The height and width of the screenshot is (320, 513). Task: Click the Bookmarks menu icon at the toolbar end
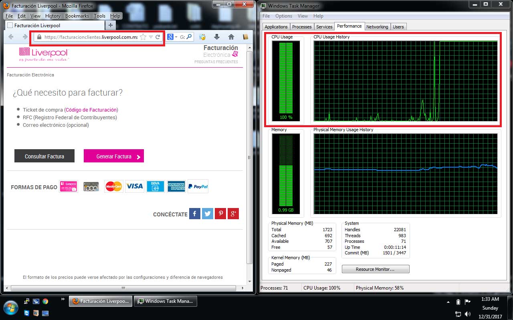click(246, 37)
